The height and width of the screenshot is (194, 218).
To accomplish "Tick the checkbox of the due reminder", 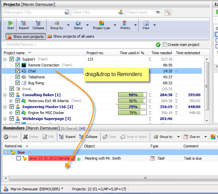I will tap(19, 158).
